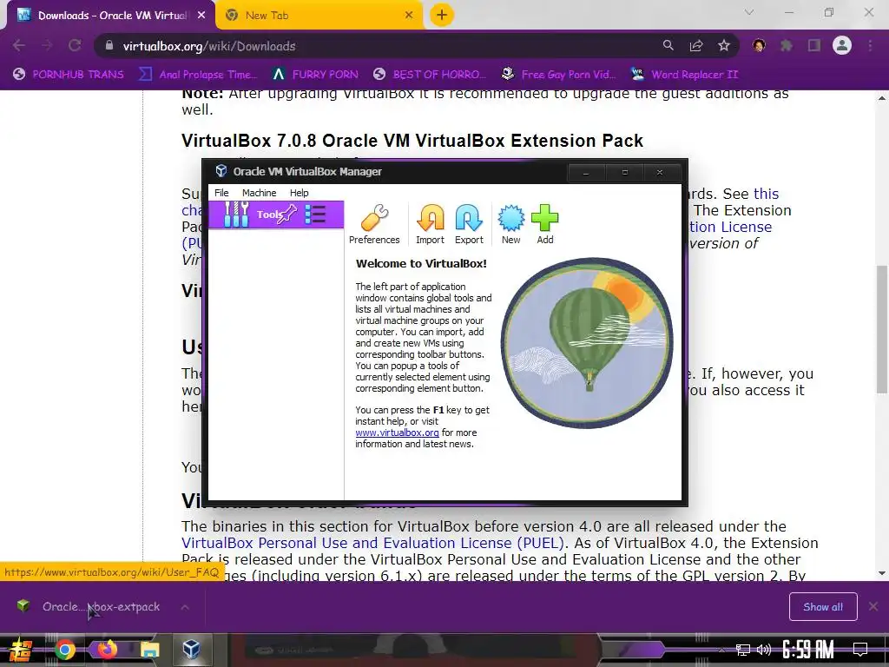Open the BEST OF HORRO... bookmark
889x667 pixels.
tap(431, 75)
